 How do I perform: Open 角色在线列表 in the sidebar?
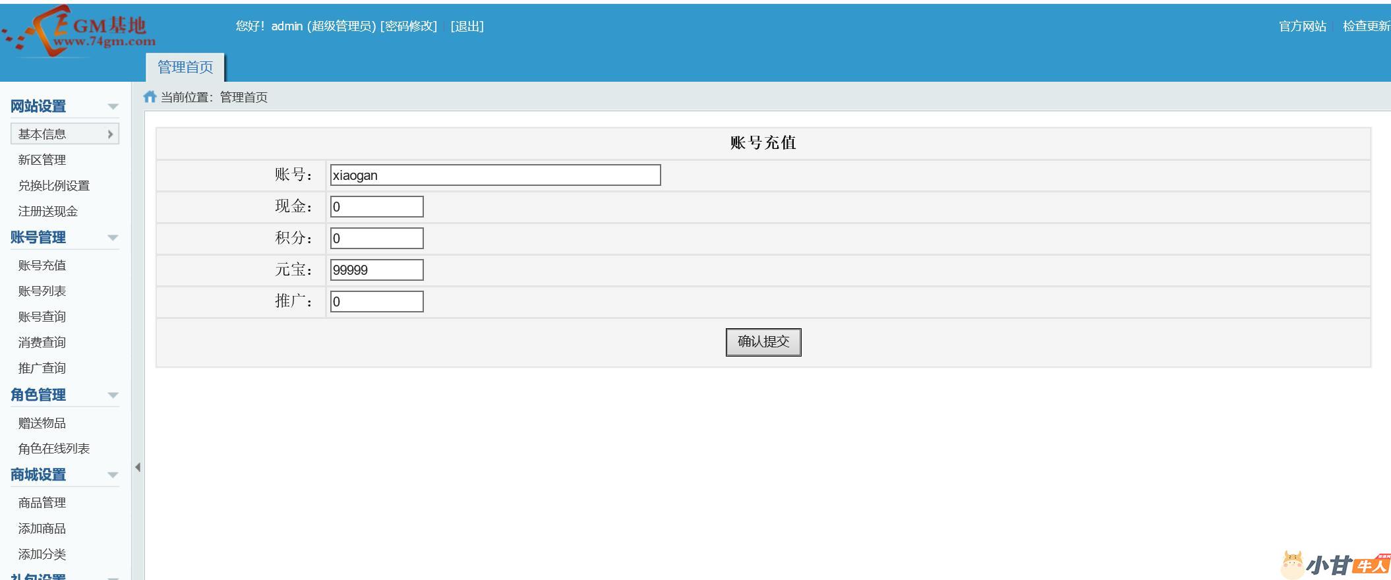pos(54,449)
